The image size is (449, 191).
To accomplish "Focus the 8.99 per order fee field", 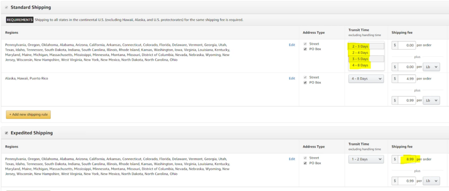I will click(407, 159).
